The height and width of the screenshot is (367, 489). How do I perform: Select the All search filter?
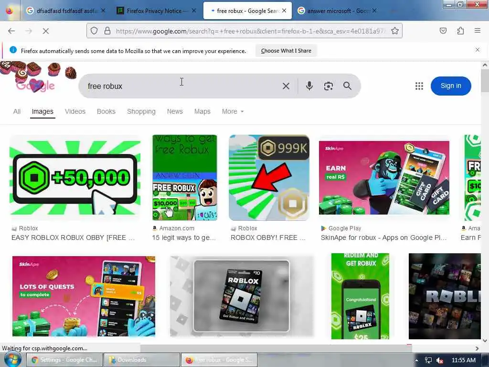tap(17, 111)
